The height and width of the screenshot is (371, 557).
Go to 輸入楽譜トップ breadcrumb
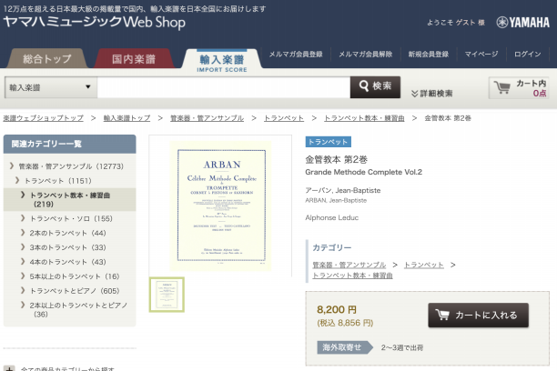click(127, 118)
